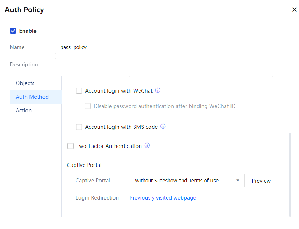The image size is (299, 229).
Task: Uncheck the Enable checkbox
Action: point(13,31)
